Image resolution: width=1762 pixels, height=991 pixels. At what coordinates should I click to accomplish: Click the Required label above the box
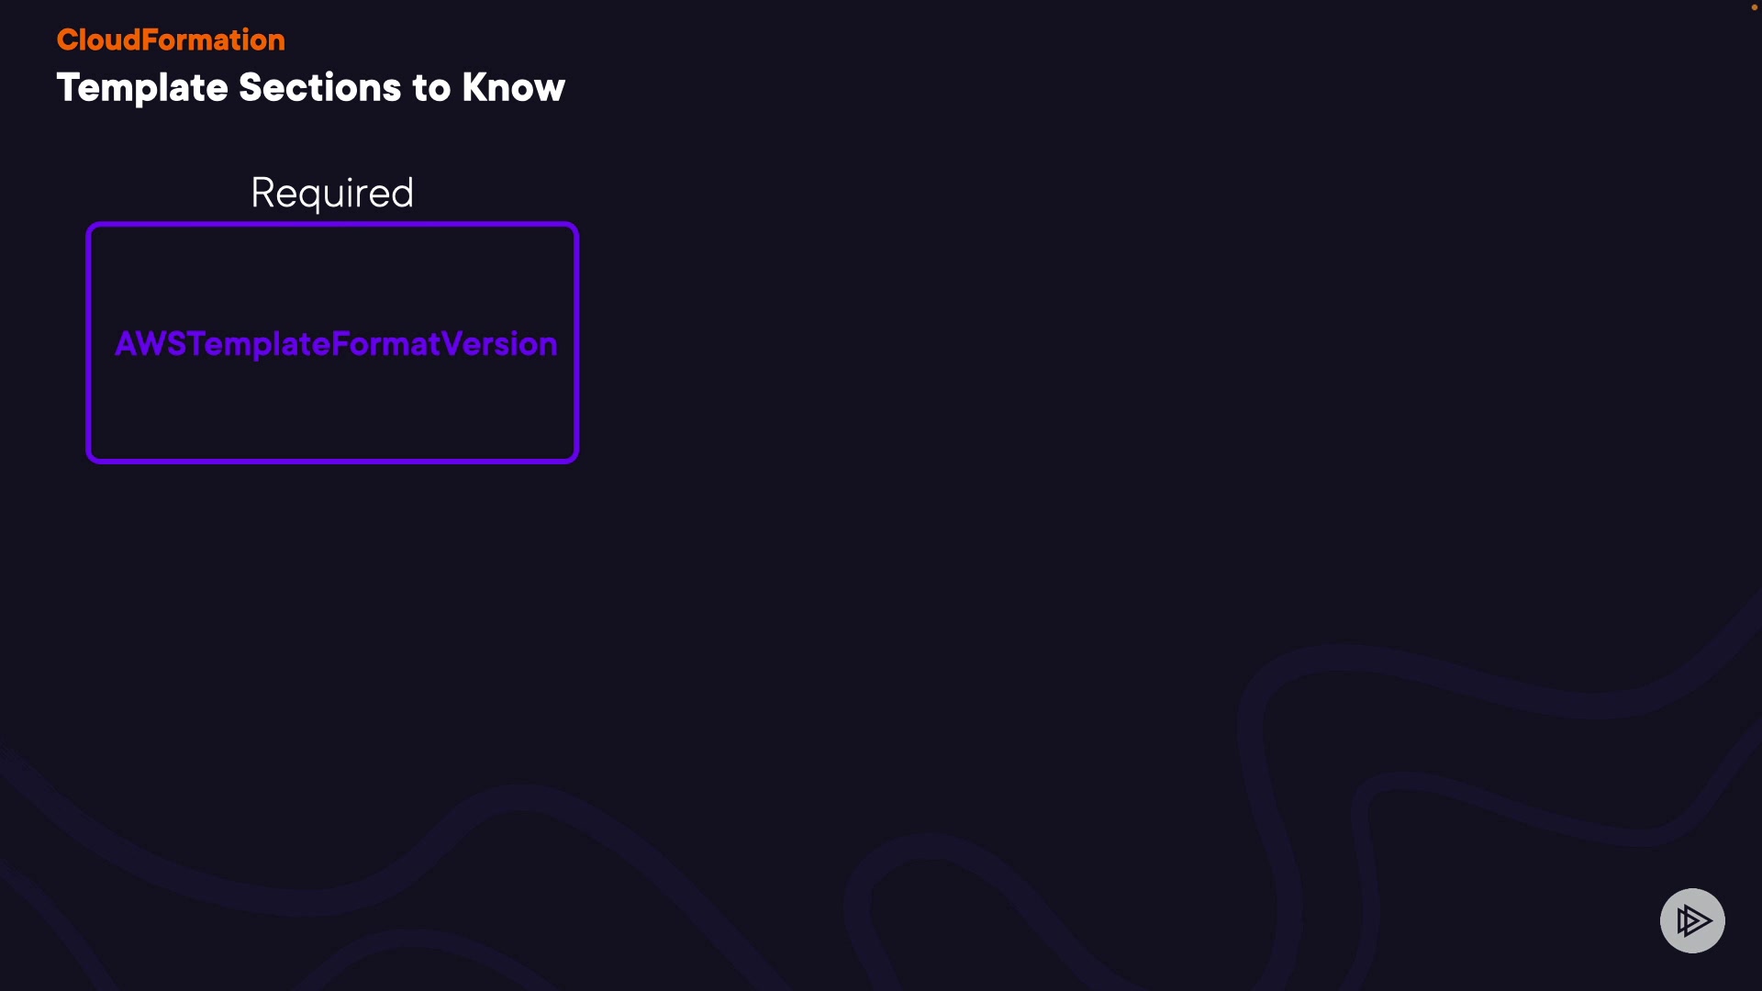click(332, 193)
